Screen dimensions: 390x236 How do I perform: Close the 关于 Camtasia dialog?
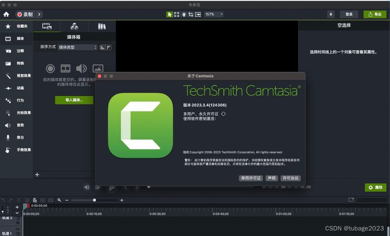100,76
